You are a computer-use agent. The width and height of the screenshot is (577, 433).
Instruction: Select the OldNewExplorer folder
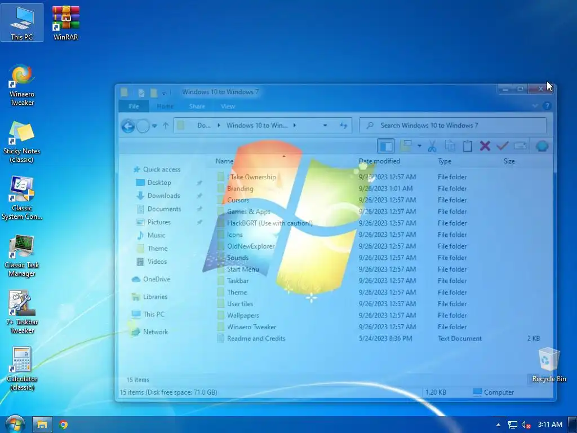(379, 246)
